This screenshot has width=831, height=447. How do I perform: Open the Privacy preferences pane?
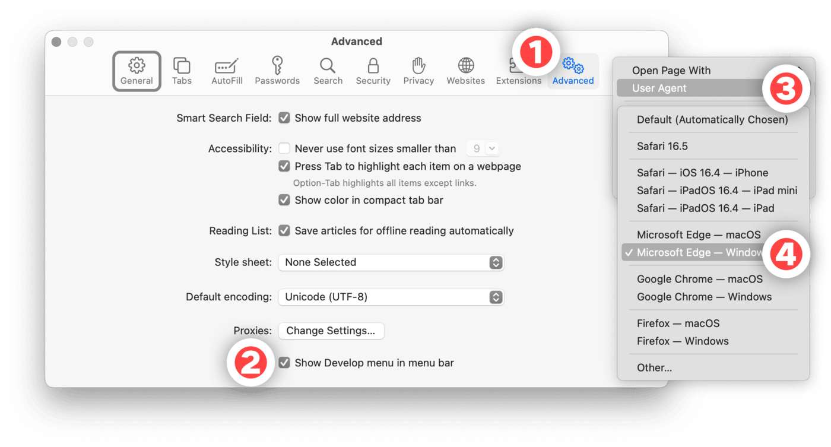pyautogui.click(x=418, y=71)
